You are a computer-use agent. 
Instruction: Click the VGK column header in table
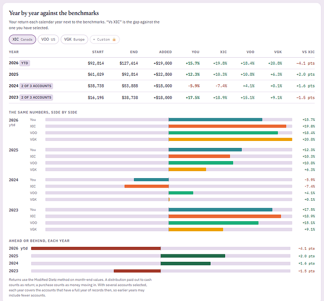point(278,52)
